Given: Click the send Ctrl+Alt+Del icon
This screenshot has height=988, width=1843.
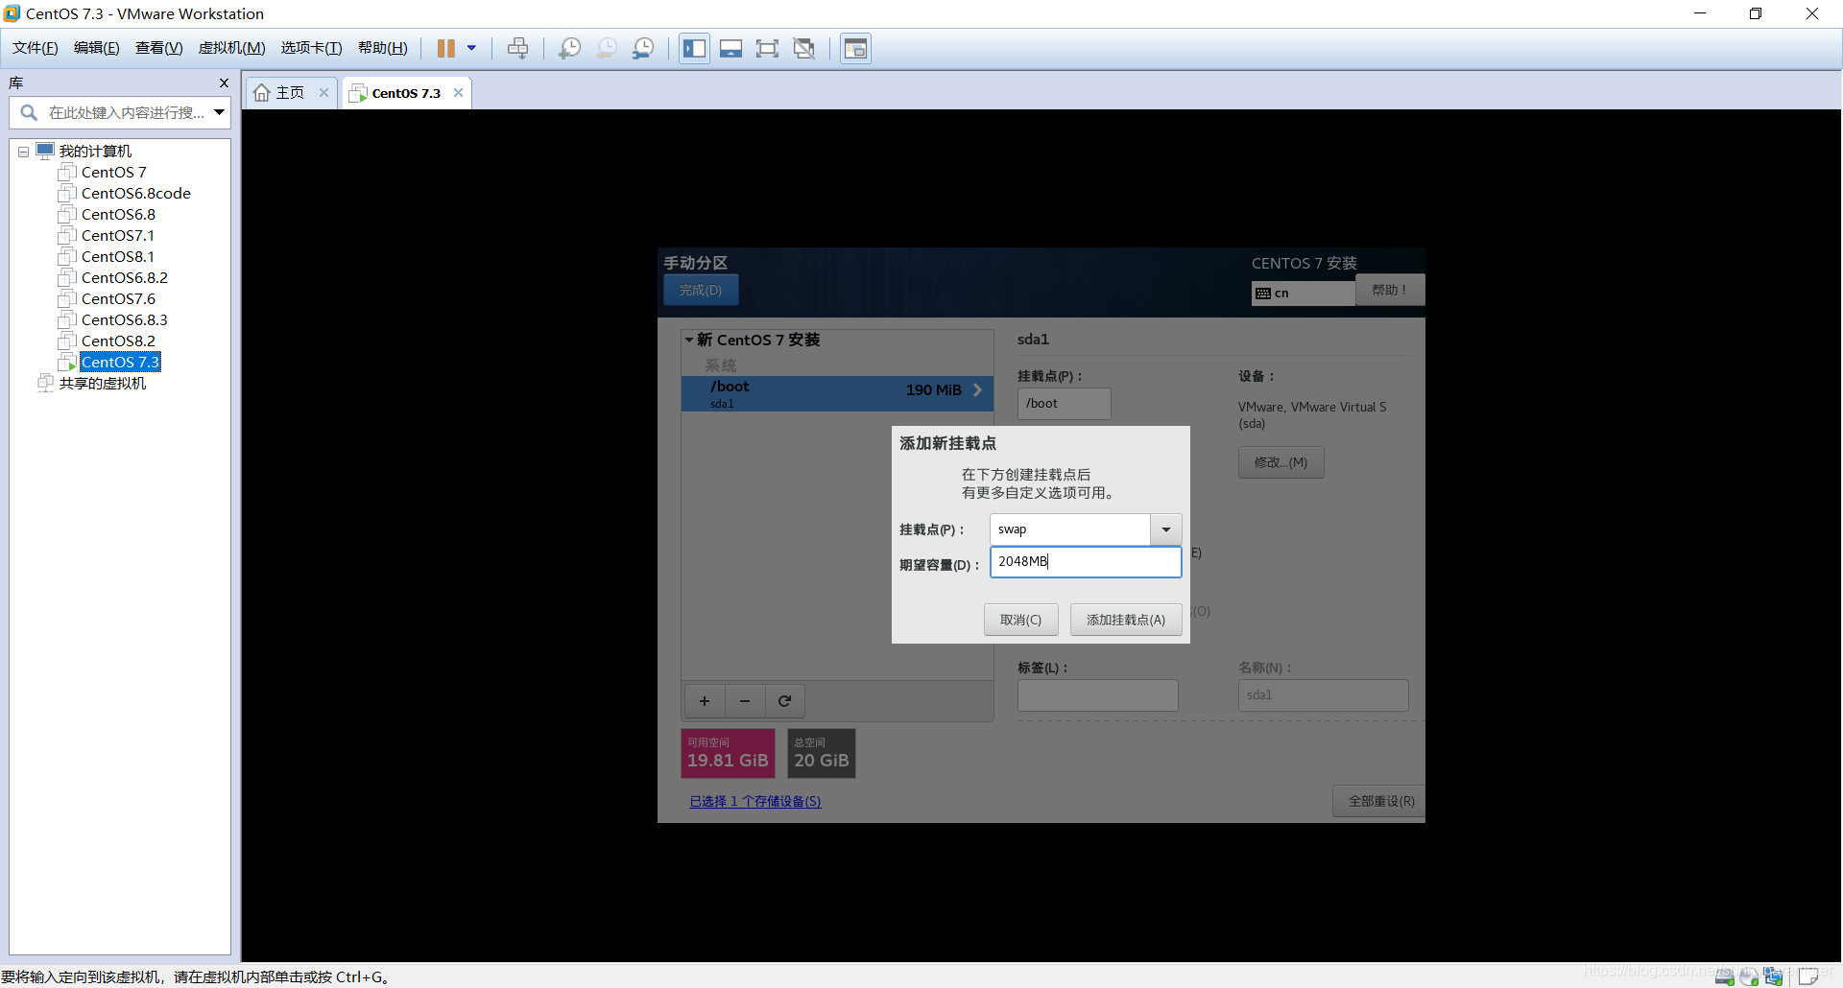Looking at the screenshot, I should (517, 48).
